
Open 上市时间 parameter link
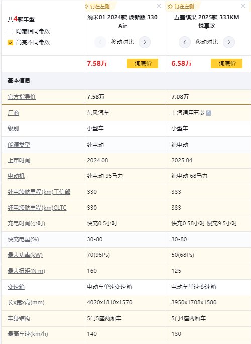[x=19, y=160]
